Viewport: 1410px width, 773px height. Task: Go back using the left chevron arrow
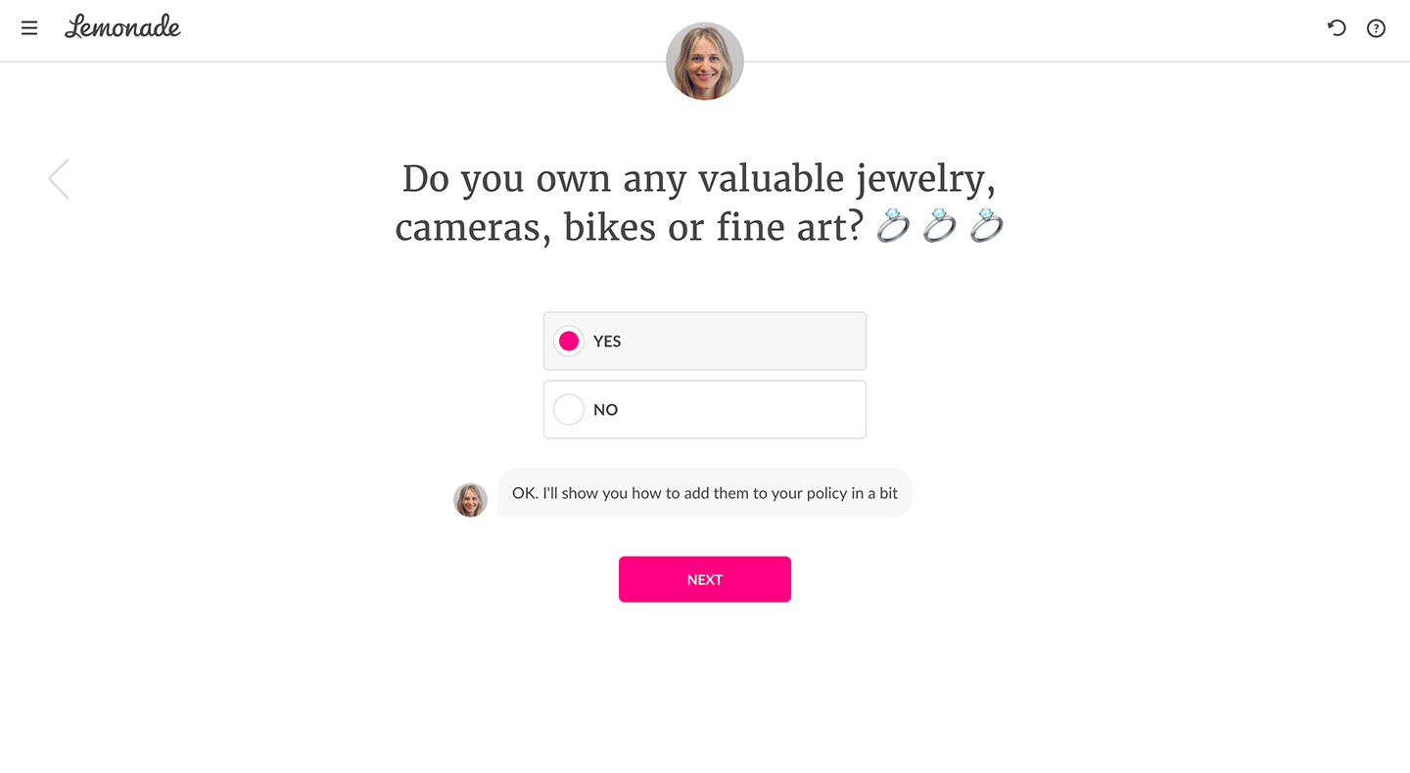coord(59,178)
